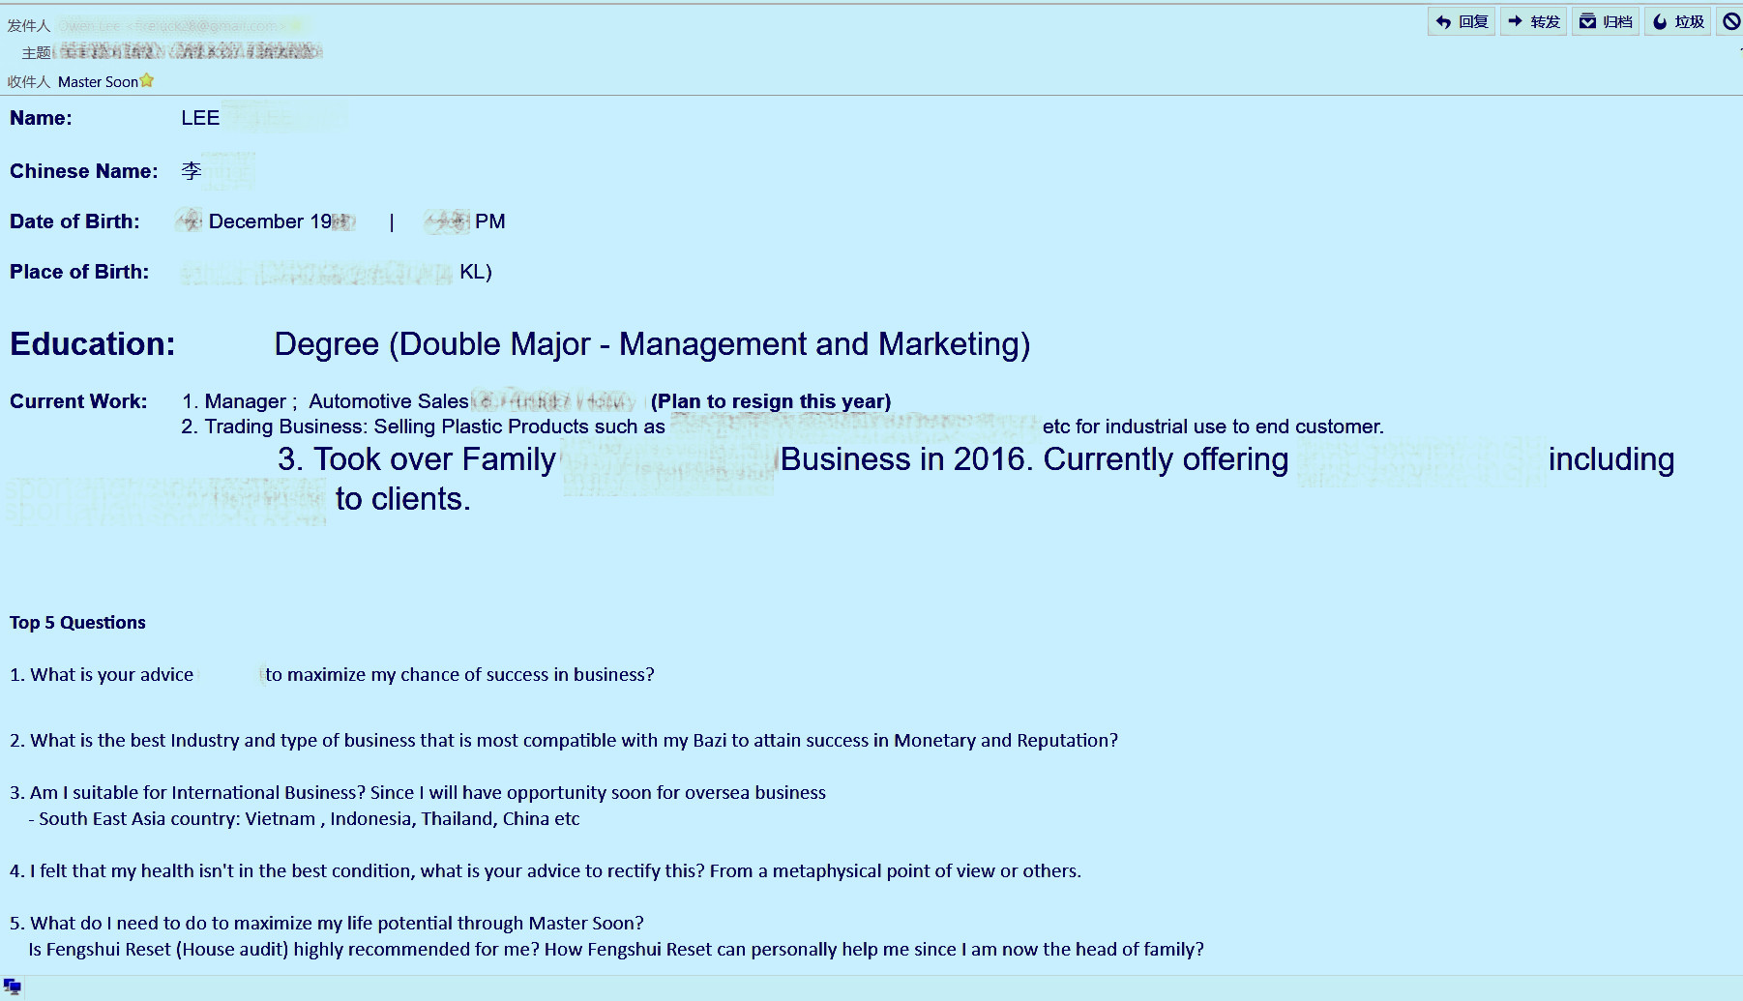Click the circular block icon after 垃圾
This screenshot has height=1001, width=1743.
click(1731, 21)
